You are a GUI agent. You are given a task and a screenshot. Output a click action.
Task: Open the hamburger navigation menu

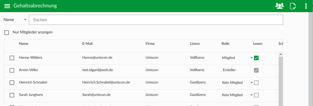pos(7,6)
